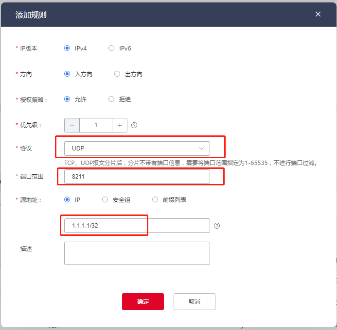Select 拒绝 authorization policy
337x330 pixels.
pyautogui.click(x=111, y=99)
